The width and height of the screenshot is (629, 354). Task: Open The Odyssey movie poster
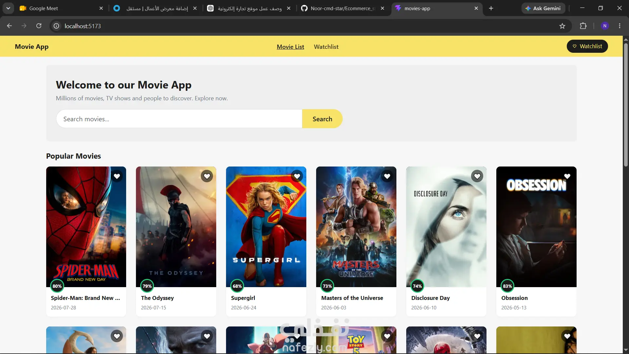(x=176, y=227)
